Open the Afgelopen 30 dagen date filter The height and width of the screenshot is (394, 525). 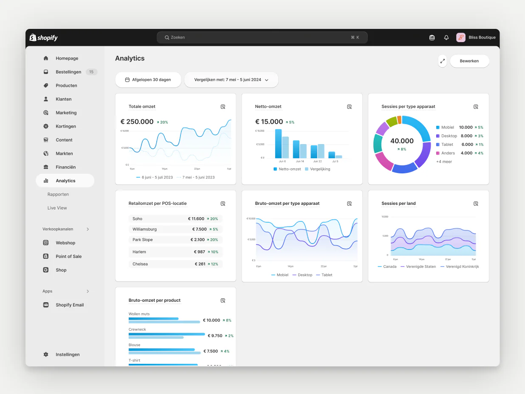tap(148, 79)
